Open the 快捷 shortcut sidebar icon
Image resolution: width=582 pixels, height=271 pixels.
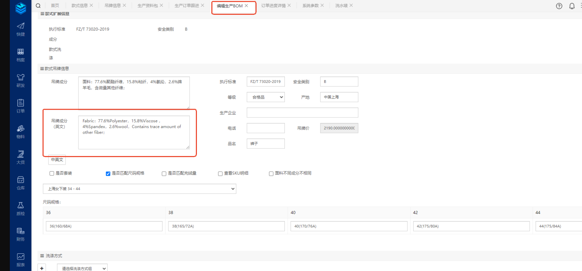pyautogui.click(x=20, y=29)
